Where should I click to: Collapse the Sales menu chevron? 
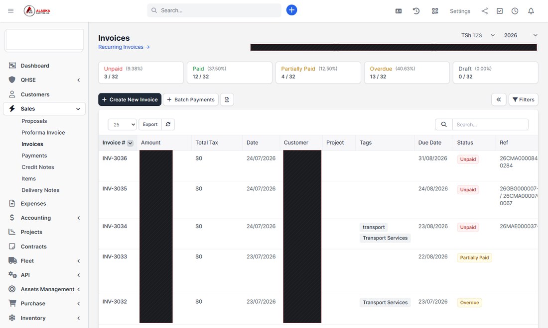78,109
